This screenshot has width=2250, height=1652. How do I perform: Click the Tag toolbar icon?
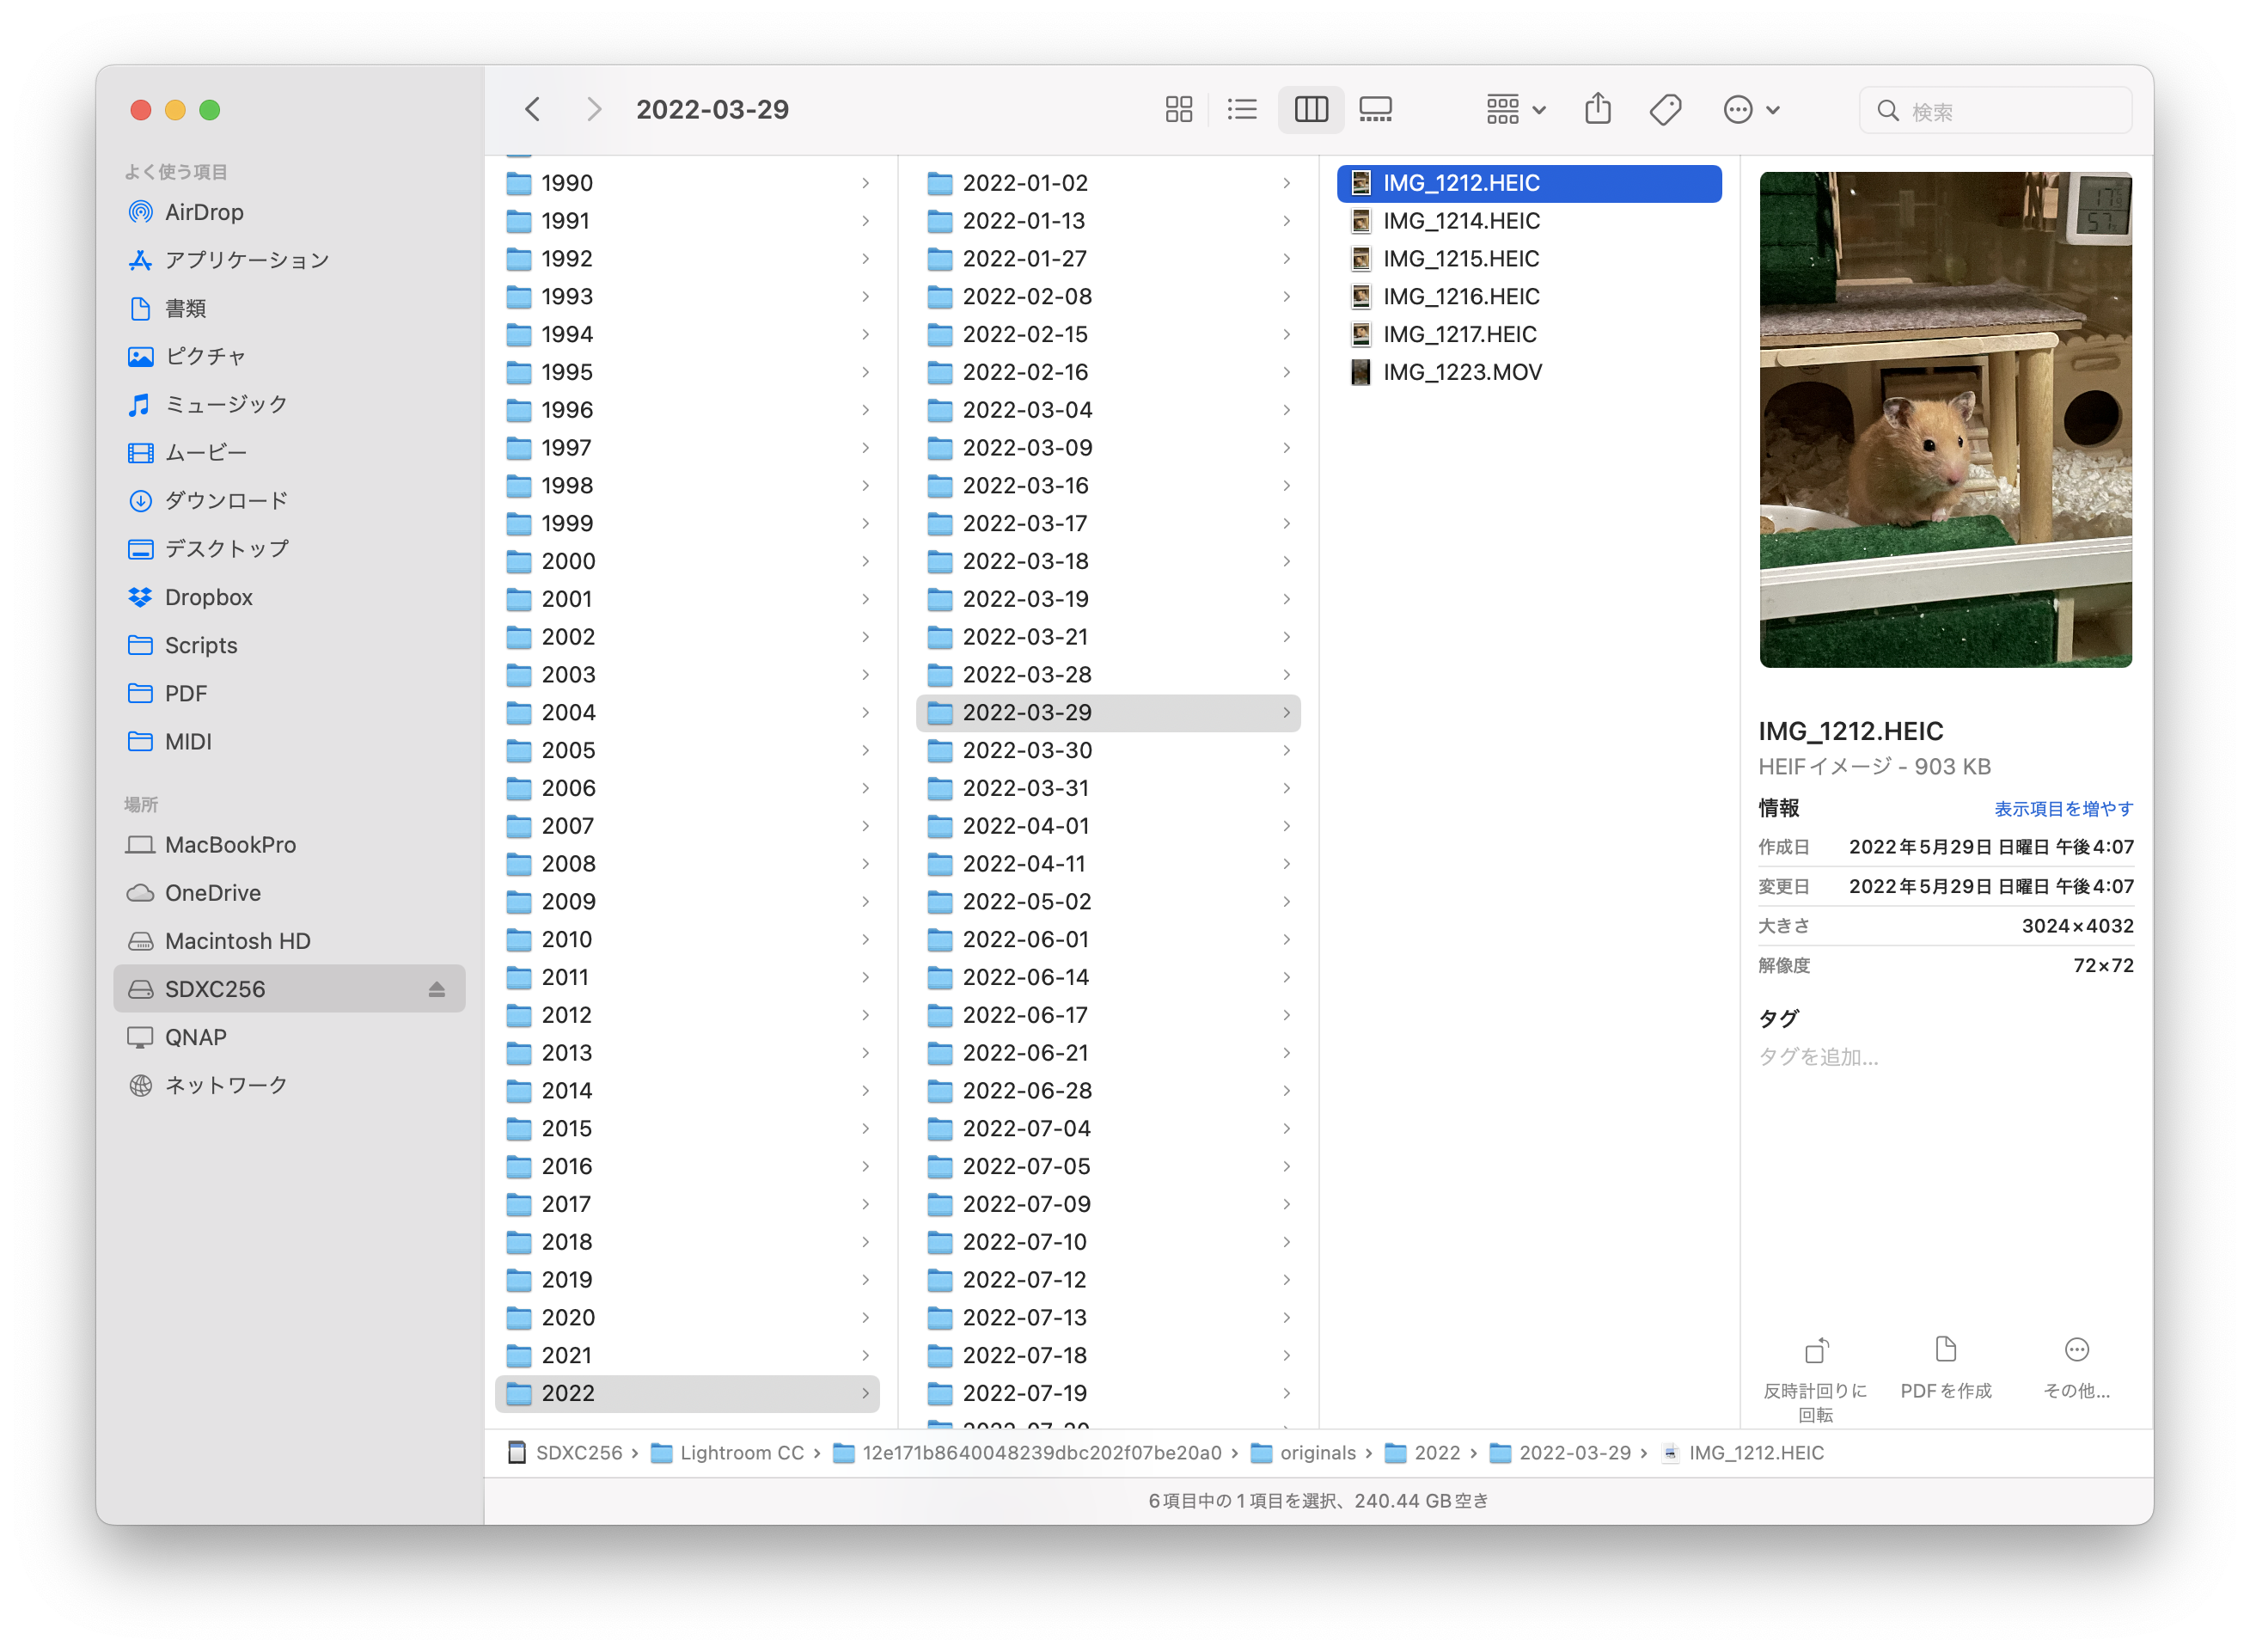click(1665, 109)
